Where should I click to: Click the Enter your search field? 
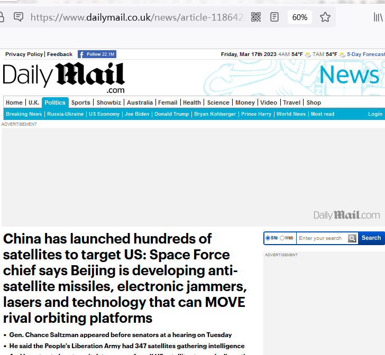tap(322, 238)
